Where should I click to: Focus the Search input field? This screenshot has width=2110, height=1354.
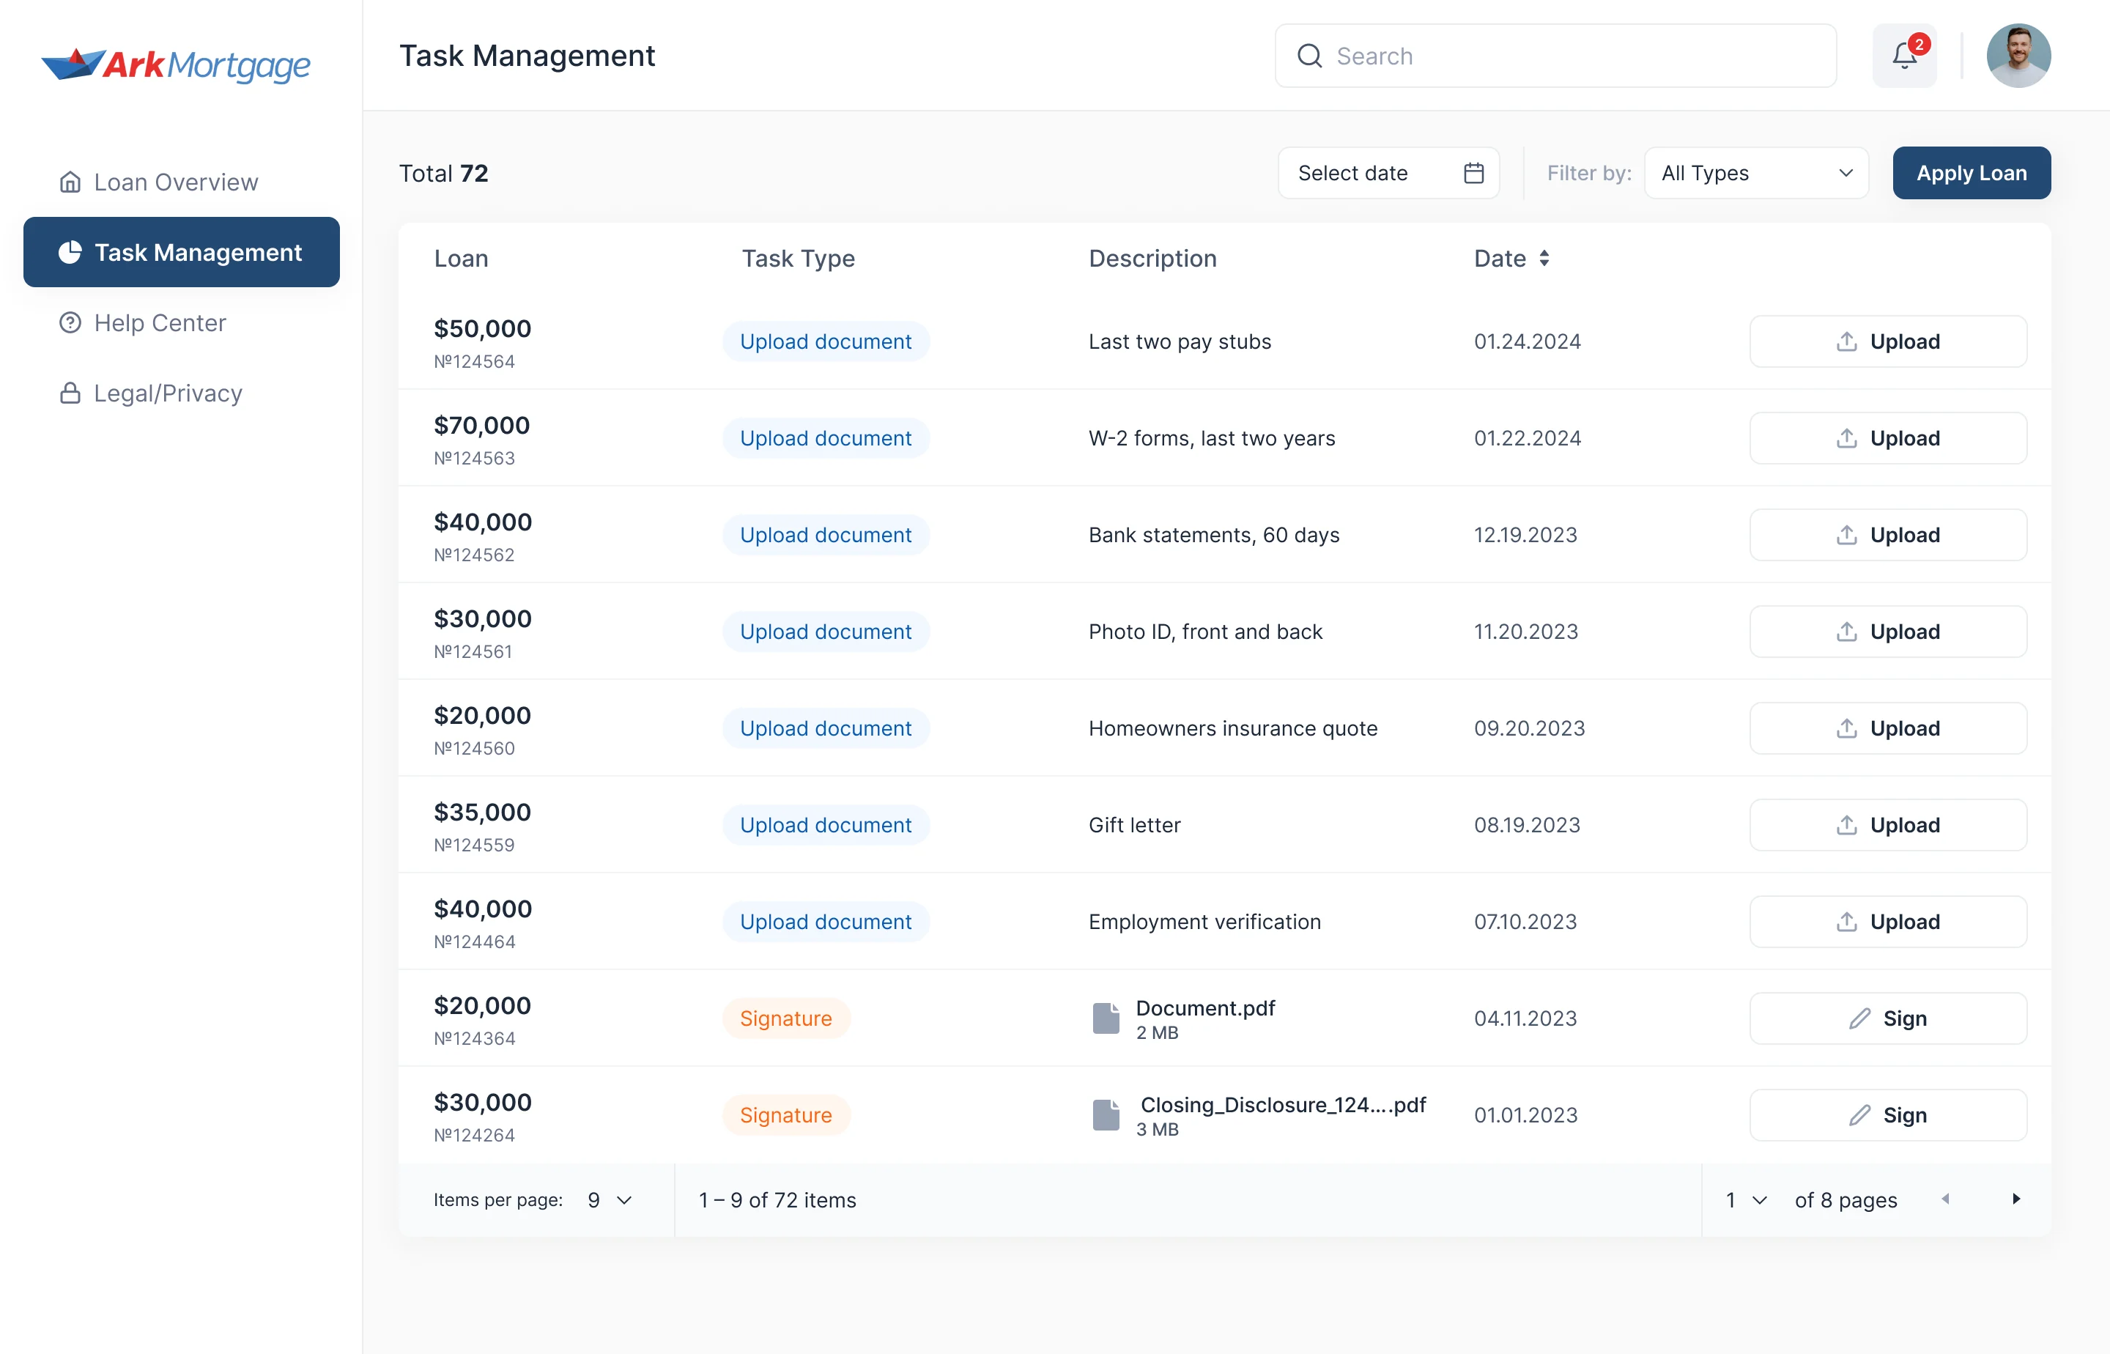[x=1555, y=56]
